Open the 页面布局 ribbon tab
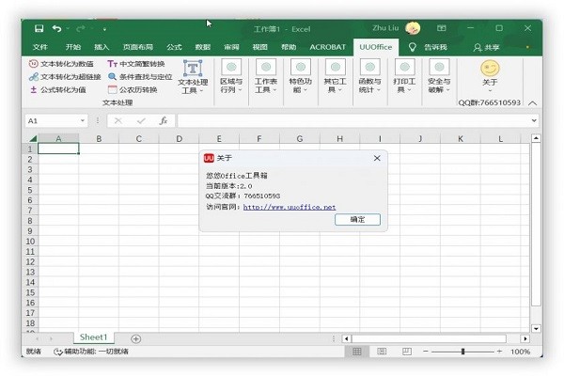 pos(137,47)
